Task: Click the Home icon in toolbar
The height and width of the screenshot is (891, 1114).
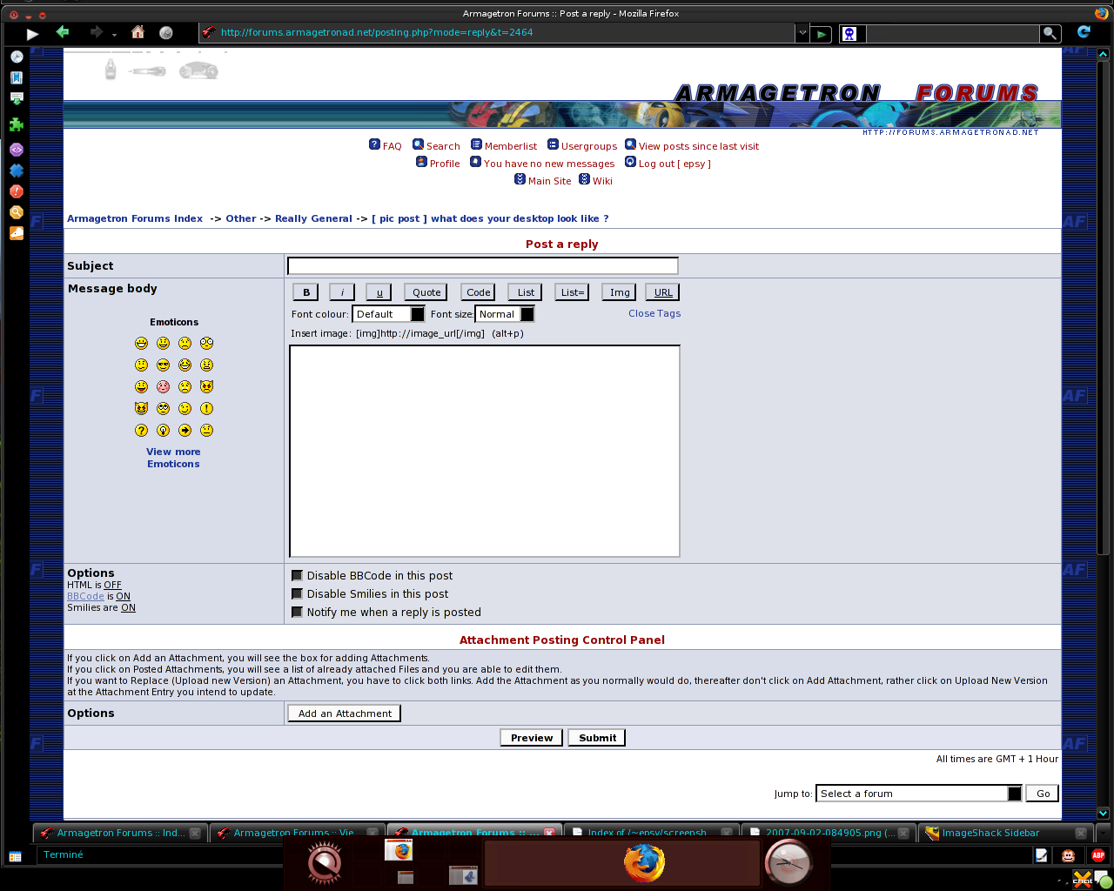Action: point(138,32)
